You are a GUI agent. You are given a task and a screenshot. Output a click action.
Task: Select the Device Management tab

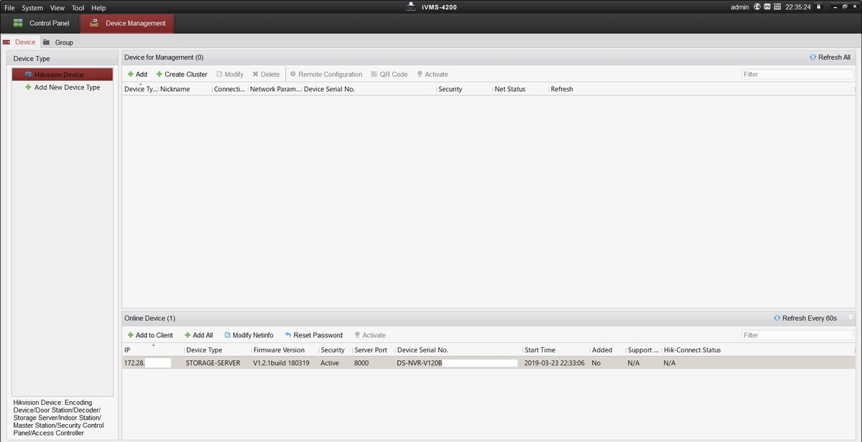[126, 23]
